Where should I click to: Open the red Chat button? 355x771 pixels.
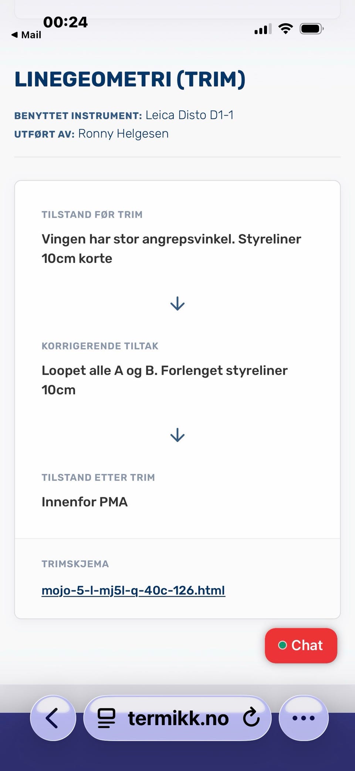pyautogui.click(x=301, y=645)
